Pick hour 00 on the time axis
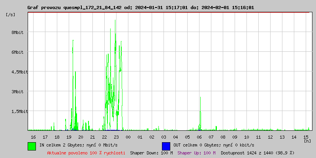Viewport: 316px width, 158px height. pos(128,137)
